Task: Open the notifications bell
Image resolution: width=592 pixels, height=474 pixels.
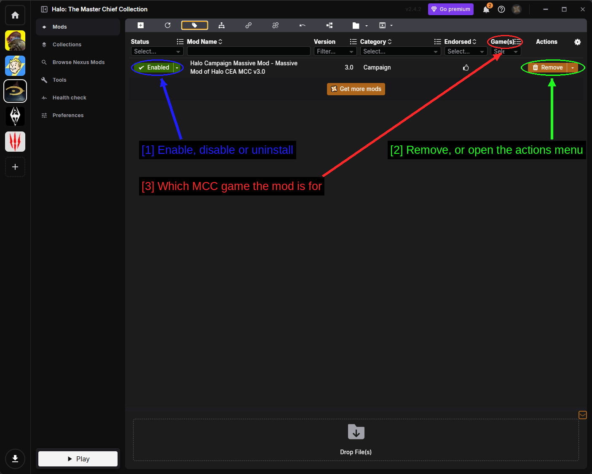Action: [x=486, y=9]
